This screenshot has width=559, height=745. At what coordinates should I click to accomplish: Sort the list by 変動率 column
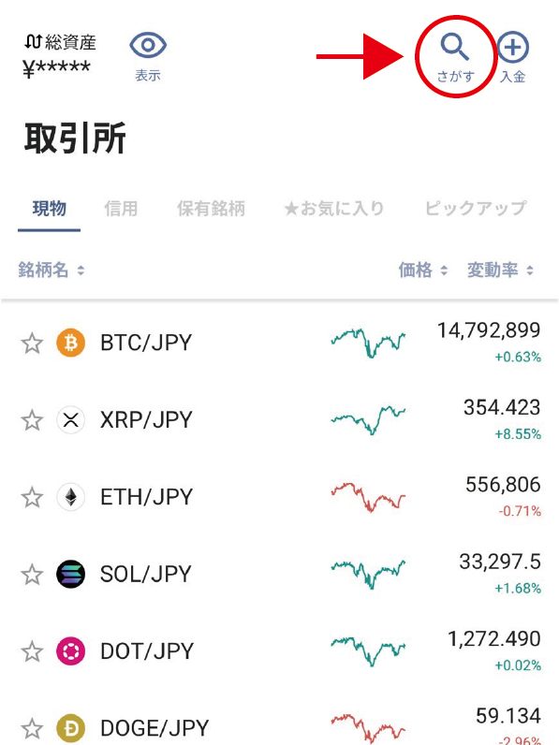[x=500, y=270]
